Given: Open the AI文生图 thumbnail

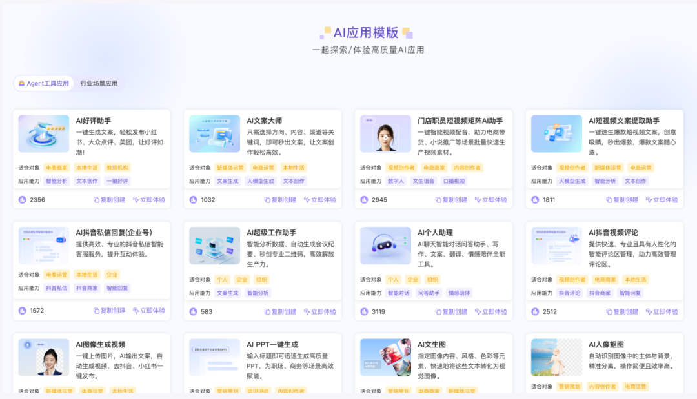Looking at the screenshot, I should coord(385,357).
